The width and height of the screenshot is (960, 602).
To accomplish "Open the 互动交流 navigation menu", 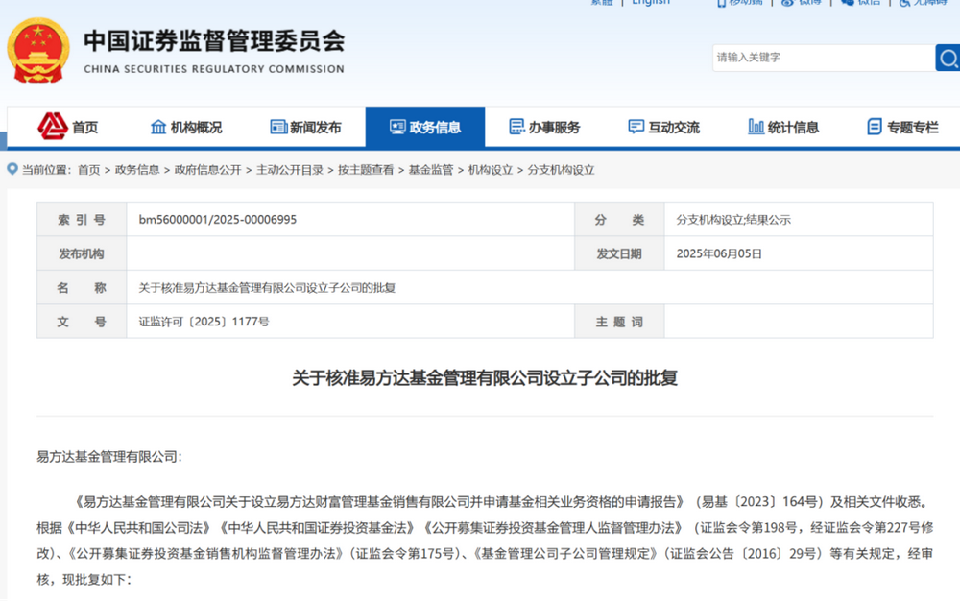I will [x=663, y=127].
